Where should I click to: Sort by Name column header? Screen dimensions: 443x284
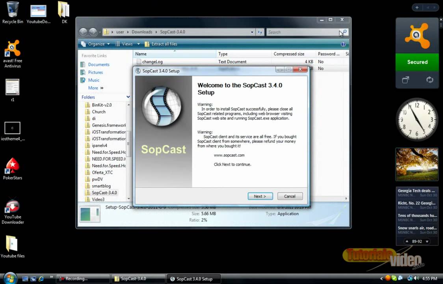174,54
